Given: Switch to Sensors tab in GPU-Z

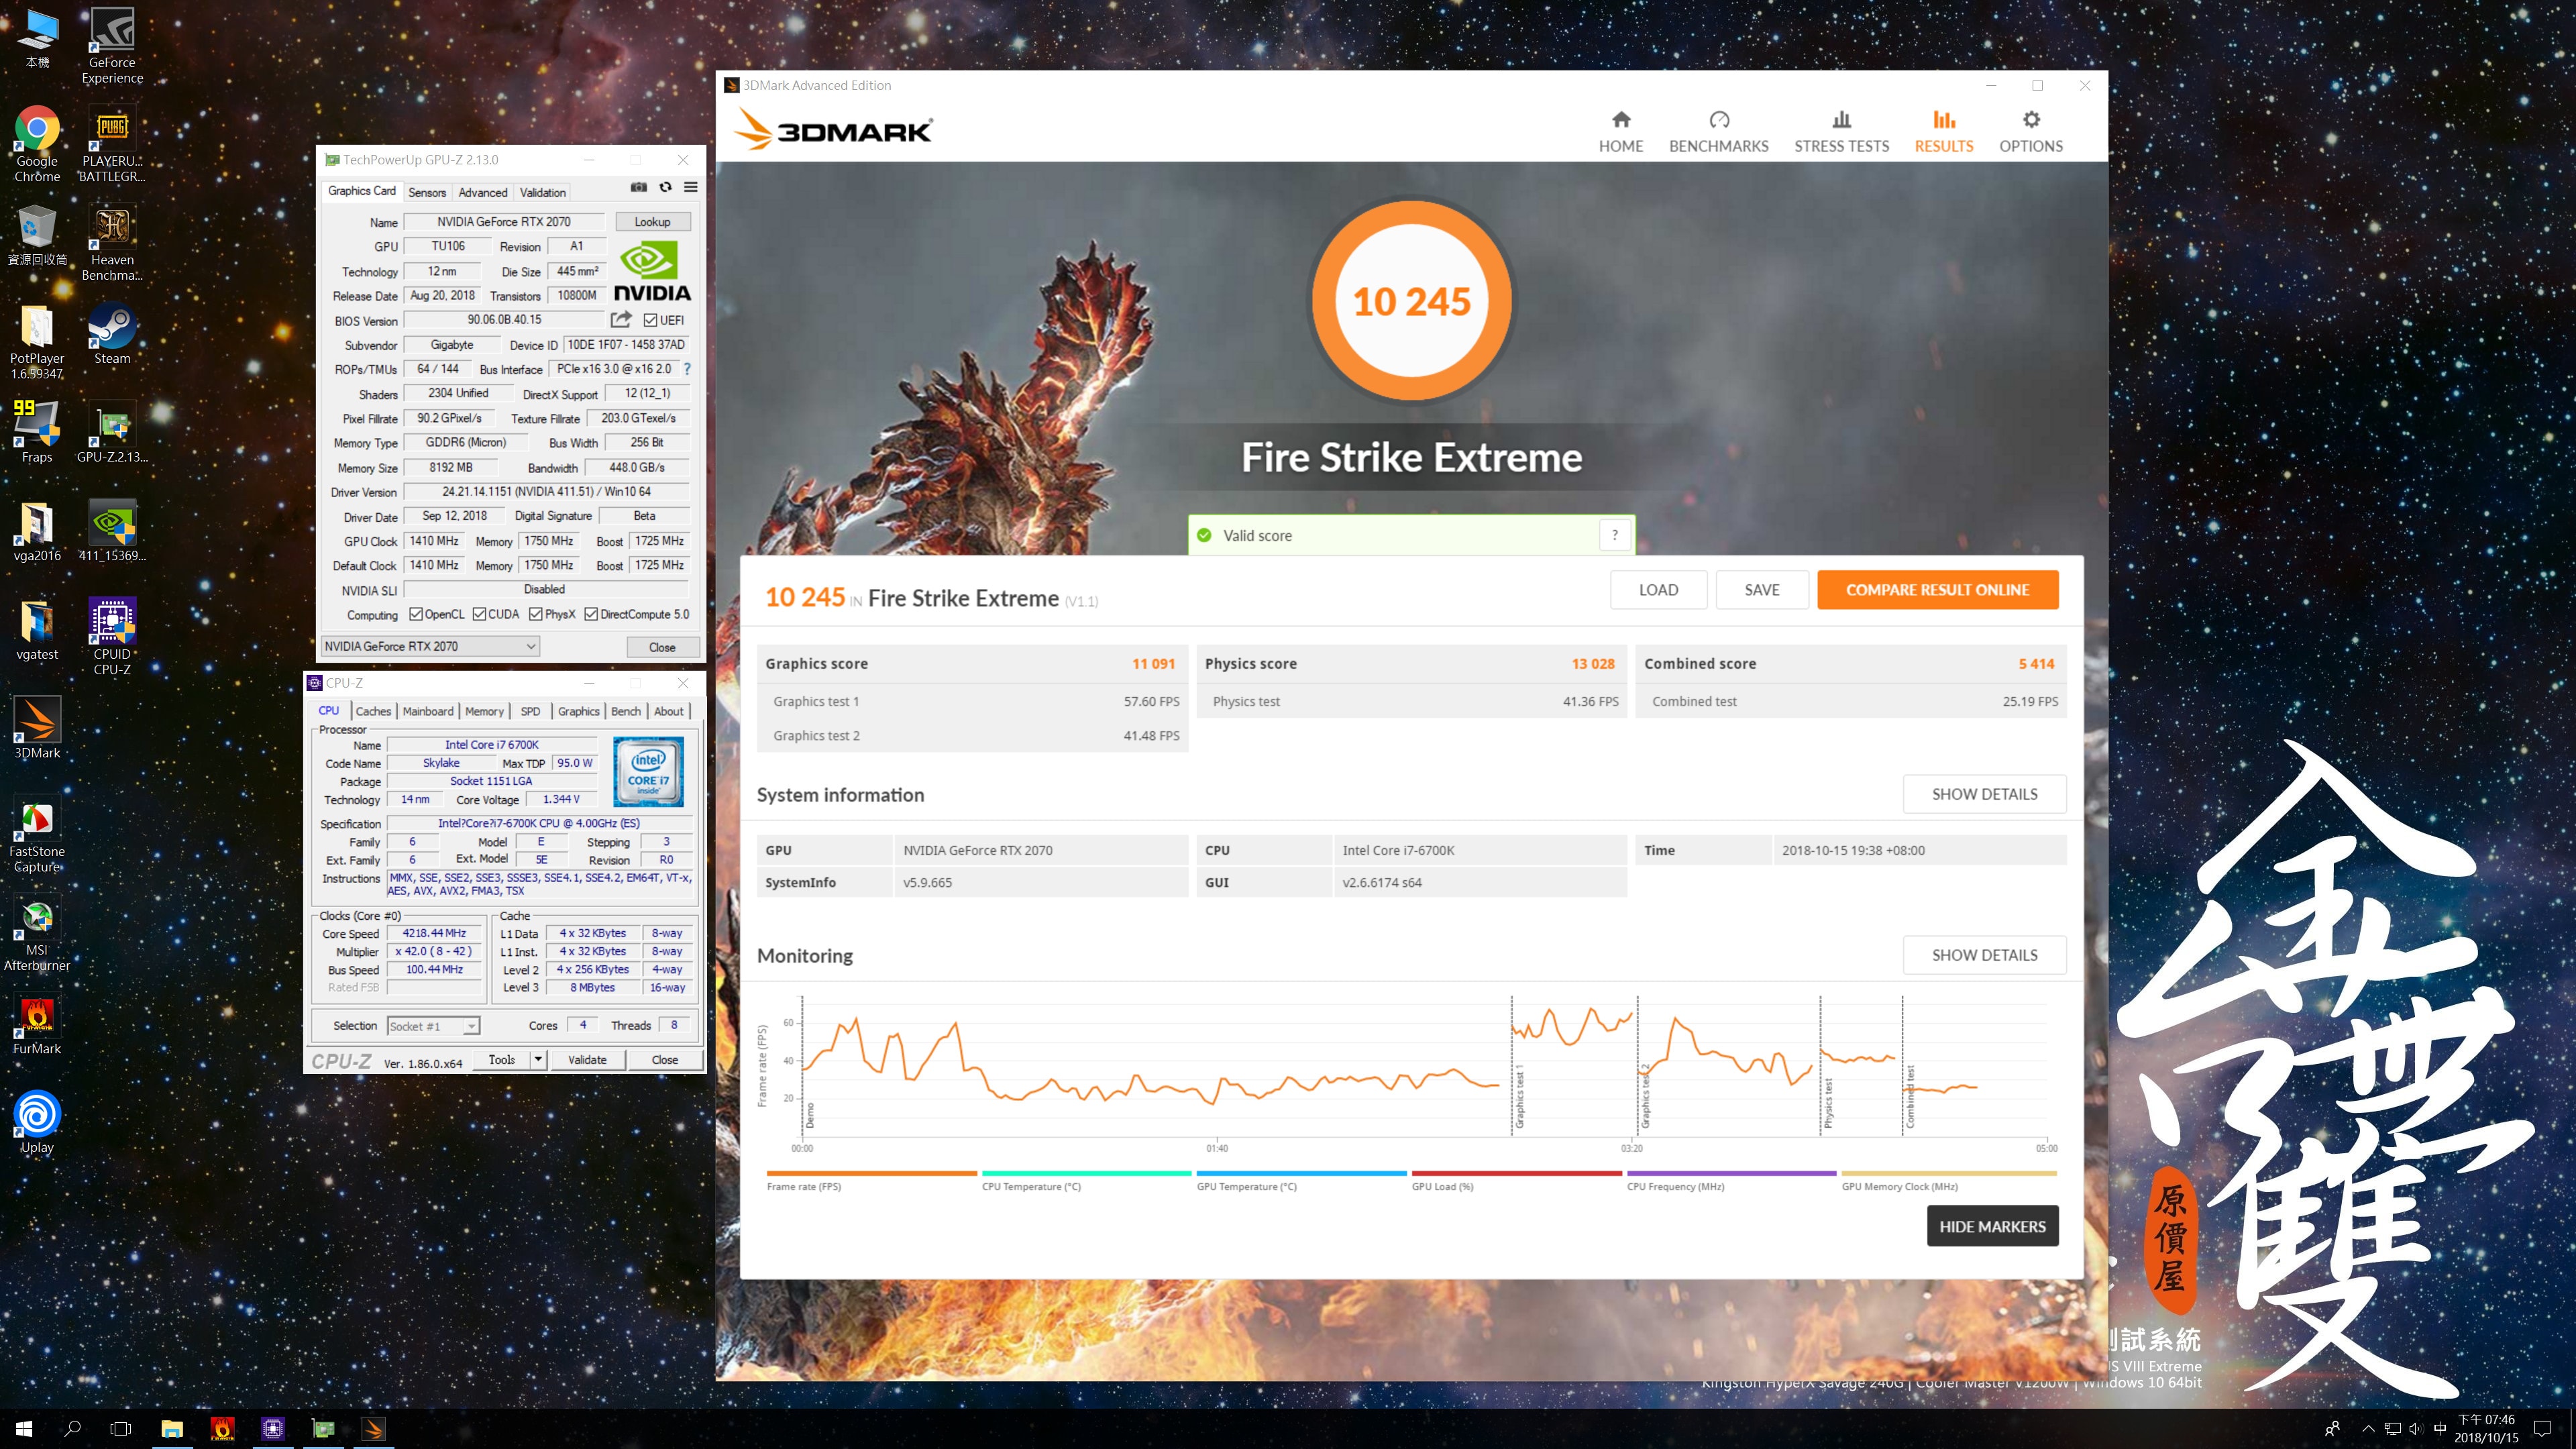Looking at the screenshot, I should [427, 192].
